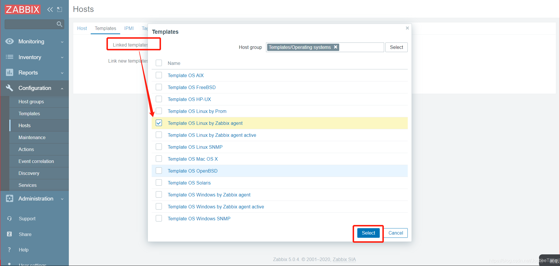Check Template OS Solaris checkbox
The image size is (560, 266).
pyautogui.click(x=159, y=182)
